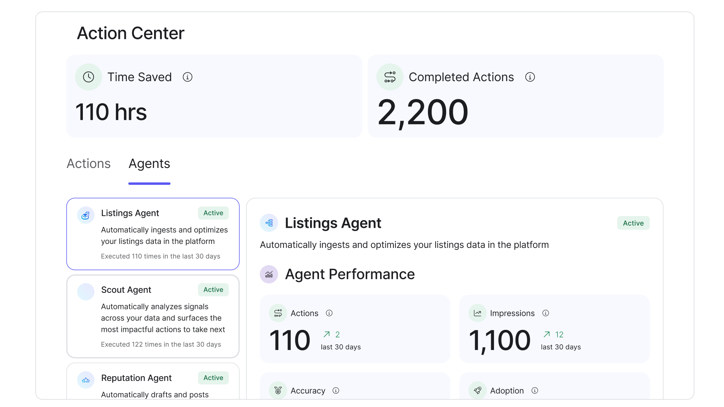Click the info icon beside Accuracy
Screen dimensions: 724x407
(336, 391)
